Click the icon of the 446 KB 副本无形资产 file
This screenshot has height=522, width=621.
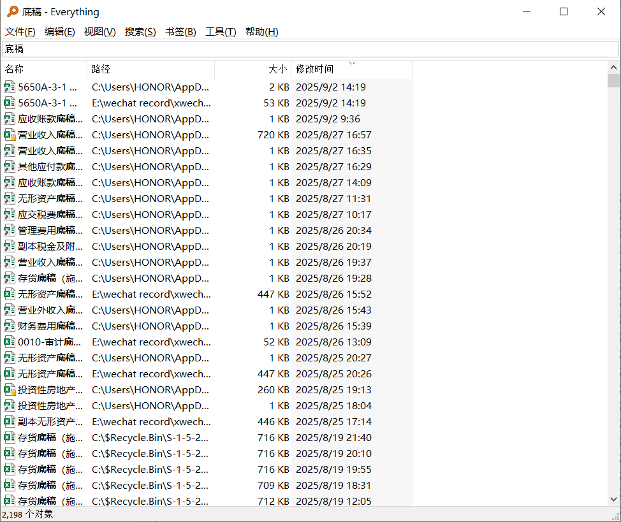tap(10, 421)
